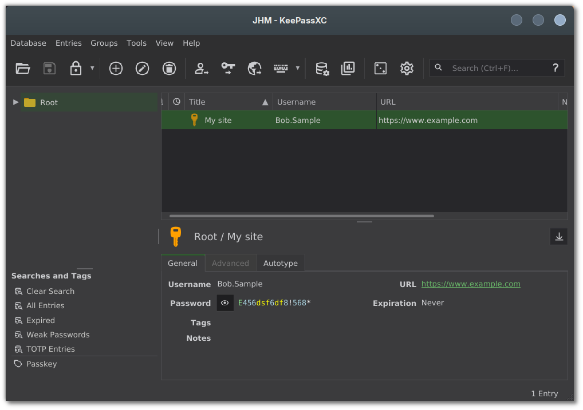Open database folder icon in toolbar

23,69
